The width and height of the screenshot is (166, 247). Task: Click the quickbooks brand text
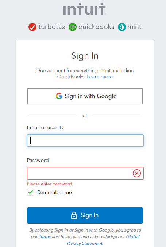tap(96, 27)
